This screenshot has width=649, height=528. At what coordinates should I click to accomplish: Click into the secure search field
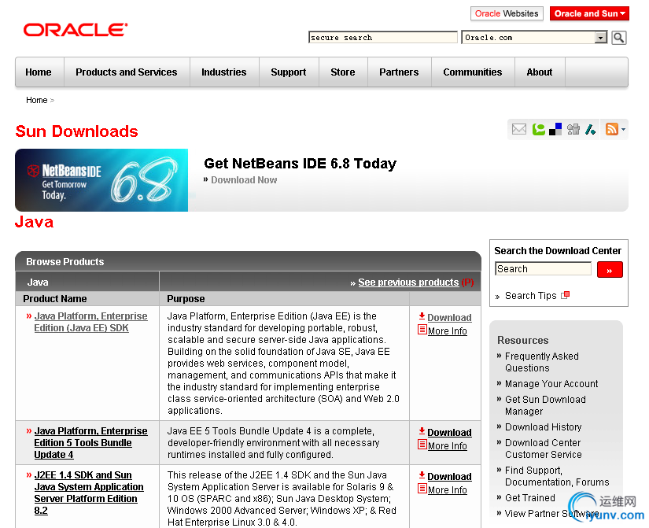pyautogui.click(x=383, y=38)
